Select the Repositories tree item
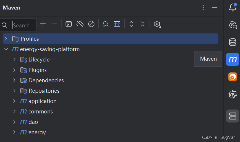240x142 pixels. [44, 91]
